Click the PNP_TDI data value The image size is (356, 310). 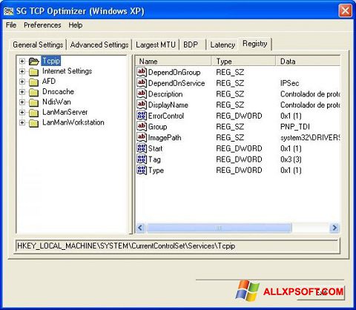pyautogui.click(x=294, y=127)
